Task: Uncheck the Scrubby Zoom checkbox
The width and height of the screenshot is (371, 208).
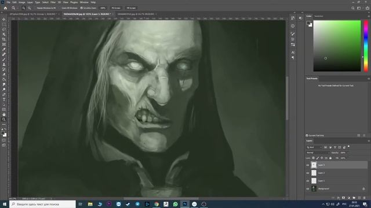Action: coord(81,8)
